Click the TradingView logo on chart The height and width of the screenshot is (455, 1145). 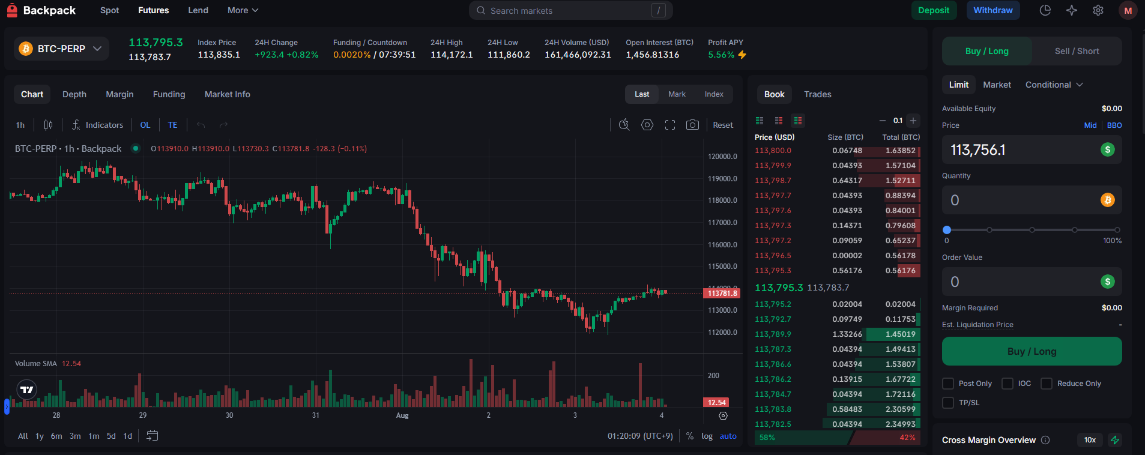26,390
